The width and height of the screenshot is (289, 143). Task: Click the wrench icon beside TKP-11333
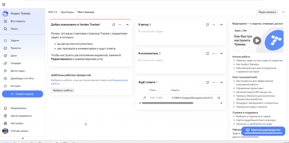144,98
